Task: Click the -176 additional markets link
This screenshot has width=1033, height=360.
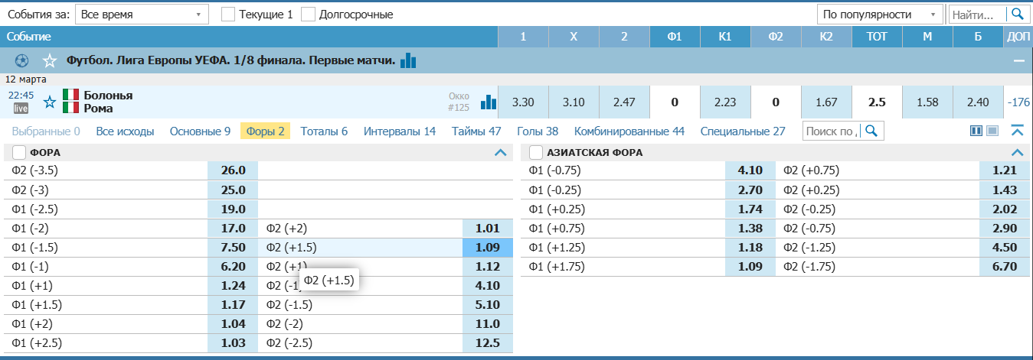Action: (1018, 102)
